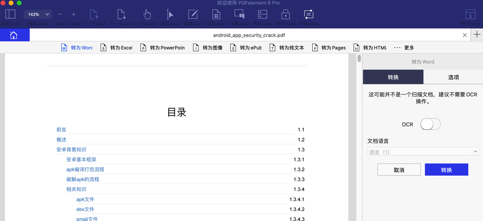The height and width of the screenshot is (221, 483).
Task: Click page number 1.3.3
Action: point(299,179)
